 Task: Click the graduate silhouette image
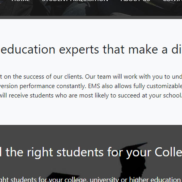(x=133, y=170)
